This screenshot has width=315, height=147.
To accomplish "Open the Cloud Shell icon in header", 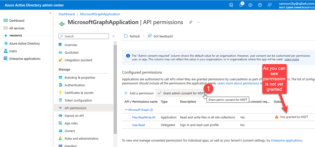I will [231, 5].
